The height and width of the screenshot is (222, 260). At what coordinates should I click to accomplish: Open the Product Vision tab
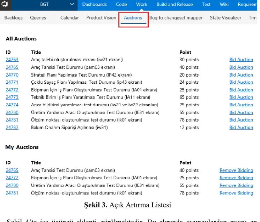click(x=101, y=18)
